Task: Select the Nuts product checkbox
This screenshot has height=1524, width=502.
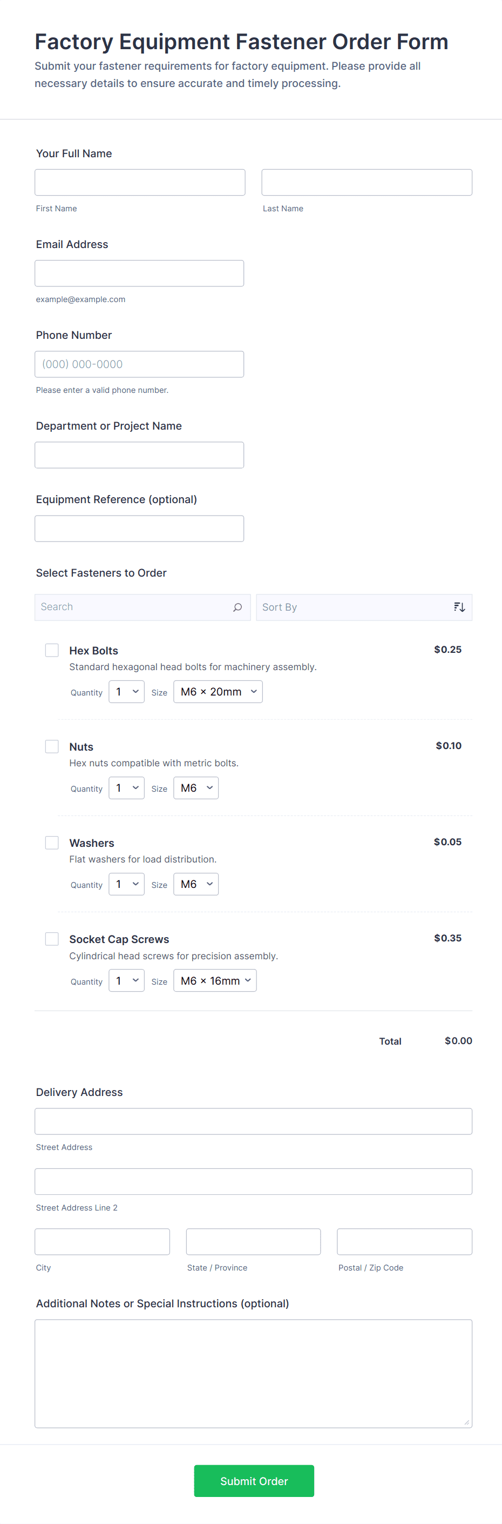Action: click(x=52, y=746)
